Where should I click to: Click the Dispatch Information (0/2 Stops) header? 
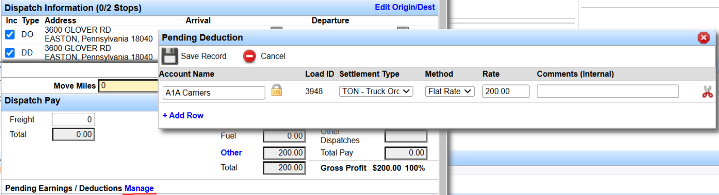coord(73,8)
